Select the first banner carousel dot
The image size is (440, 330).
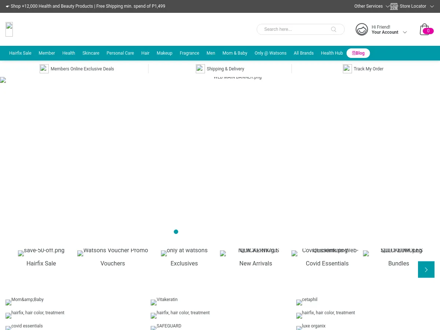[x=176, y=232]
